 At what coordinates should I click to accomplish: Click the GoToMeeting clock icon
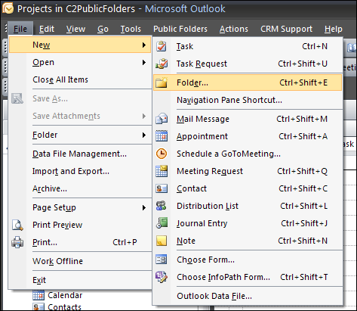[x=162, y=154]
